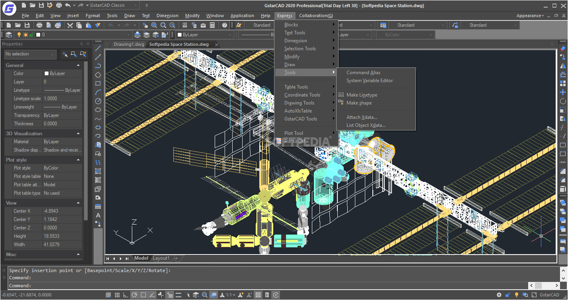Collapse the 3D Visualization section
The image size is (568, 300).
pyautogui.click(x=78, y=133)
